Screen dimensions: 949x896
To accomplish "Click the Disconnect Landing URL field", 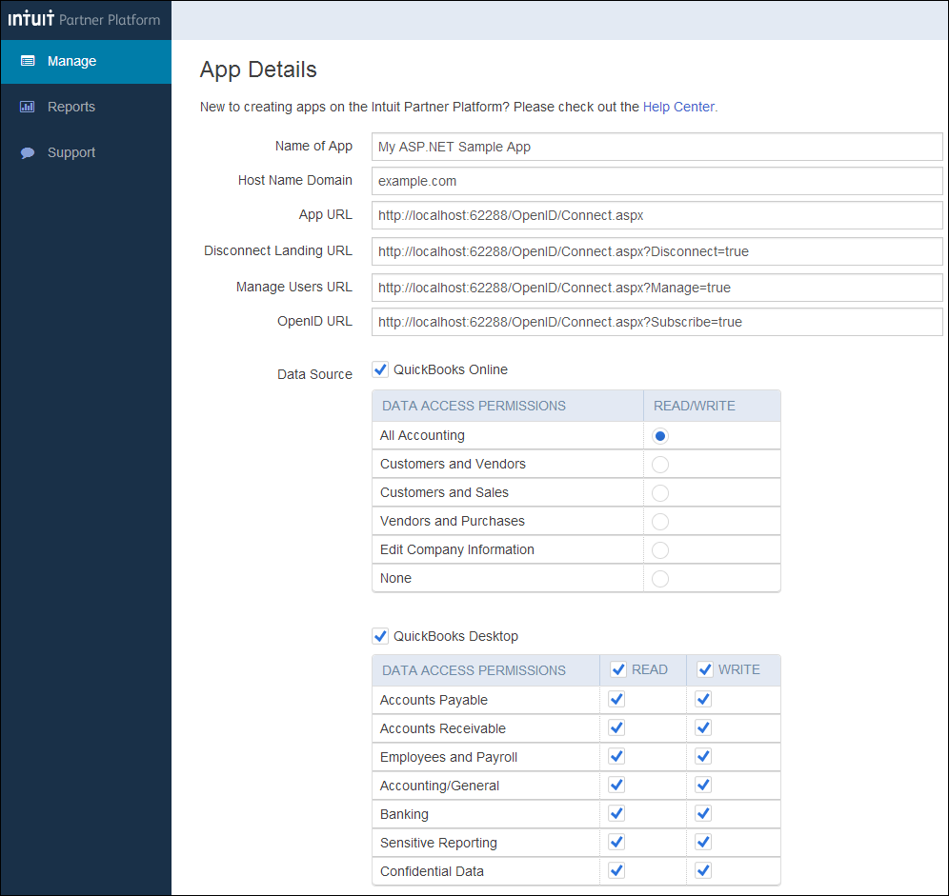I will point(656,251).
